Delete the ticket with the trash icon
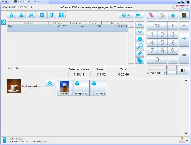Image resolution: width=191 pixels, height=145 pixels. (x=42, y=15)
